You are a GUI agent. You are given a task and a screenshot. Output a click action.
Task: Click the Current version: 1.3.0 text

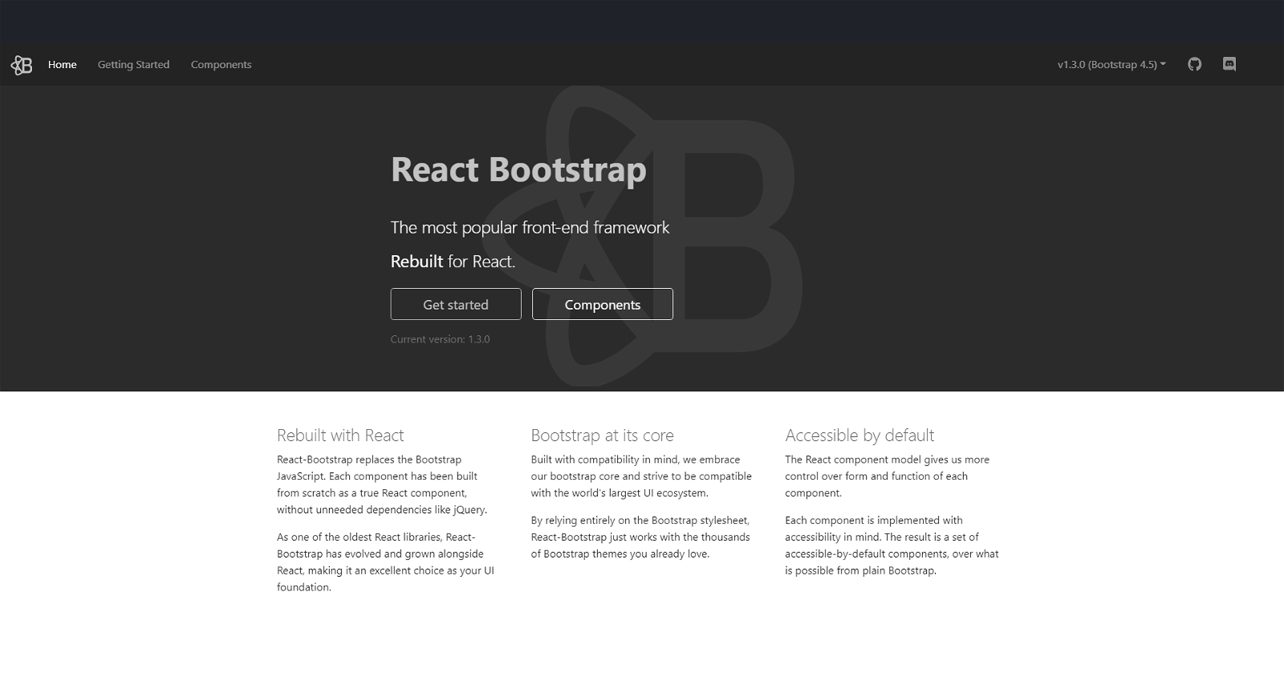[440, 339]
